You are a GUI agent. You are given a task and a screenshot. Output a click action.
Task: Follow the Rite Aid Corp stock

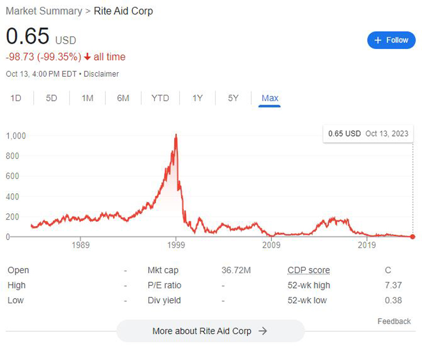(x=391, y=41)
